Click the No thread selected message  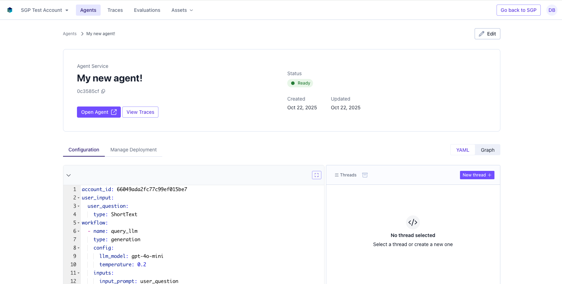413,235
